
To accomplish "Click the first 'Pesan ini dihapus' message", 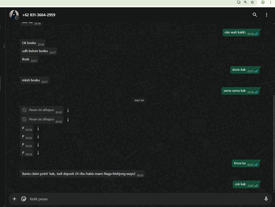I will pyautogui.click(x=42, y=110).
